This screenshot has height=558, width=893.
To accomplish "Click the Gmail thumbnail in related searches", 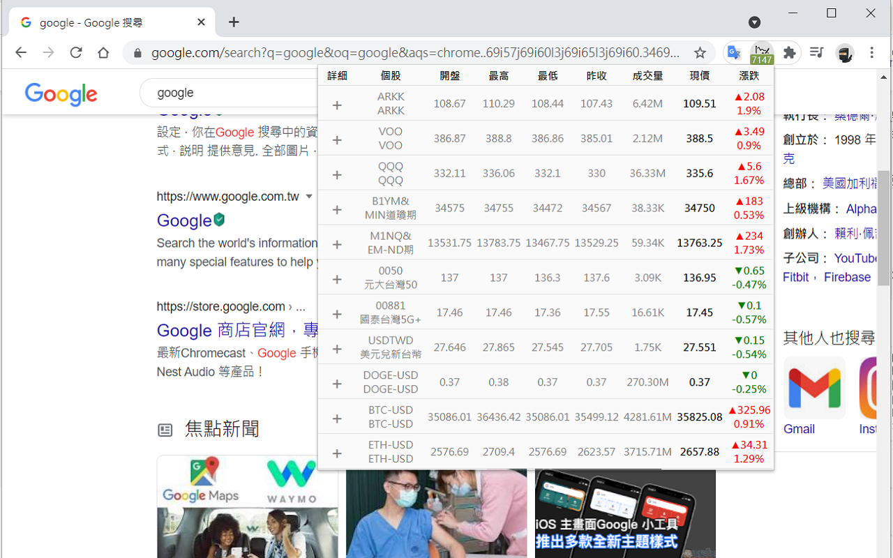I will pos(814,389).
